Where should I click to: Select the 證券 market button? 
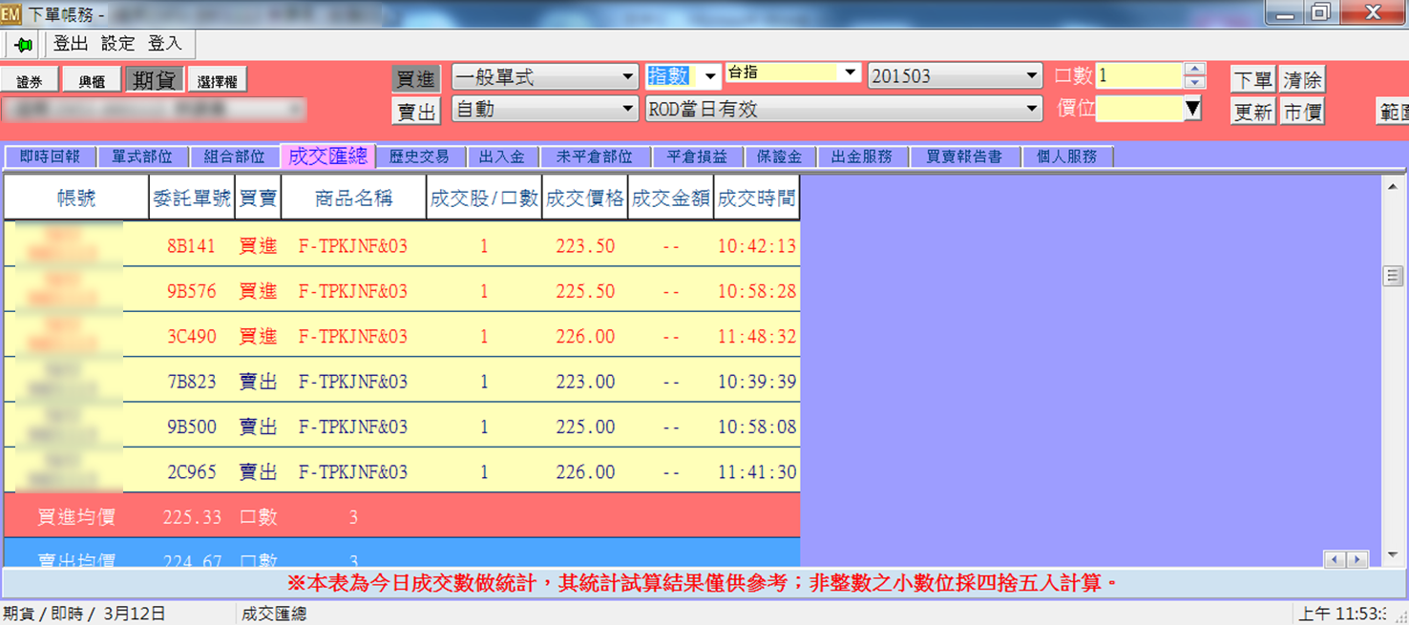pyautogui.click(x=30, y=82)
